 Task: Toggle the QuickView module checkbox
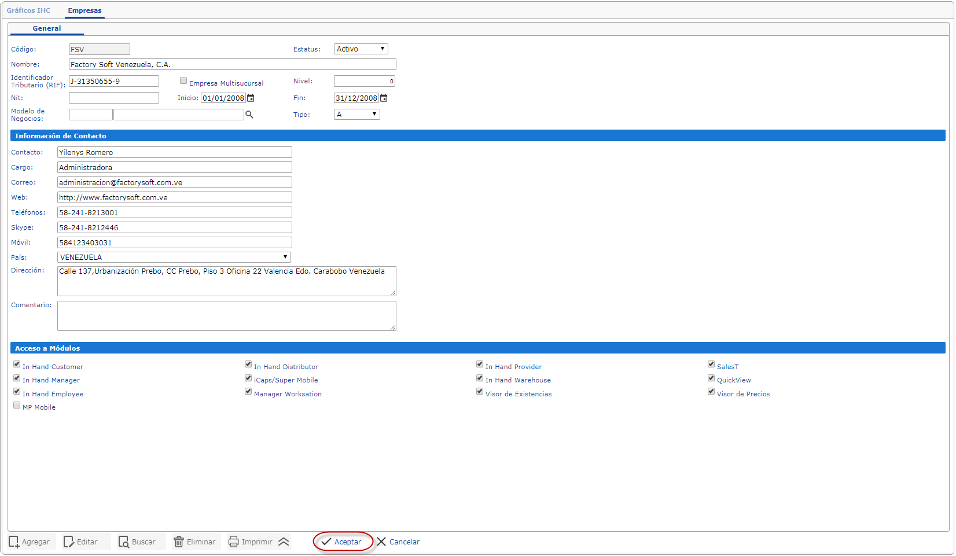tap(711, 378)
